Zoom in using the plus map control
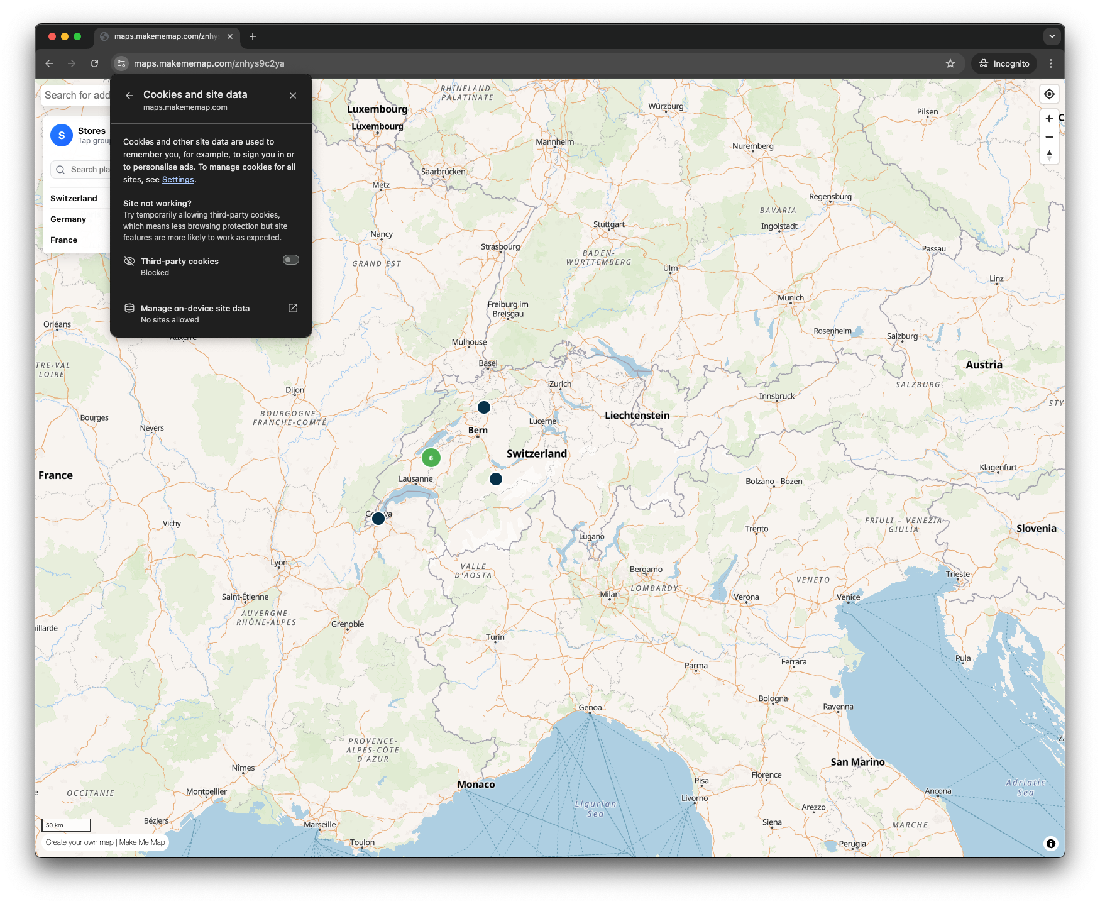Image resolution: width=1100 pixels, height=904 pixels. (x=1049, y=118)
